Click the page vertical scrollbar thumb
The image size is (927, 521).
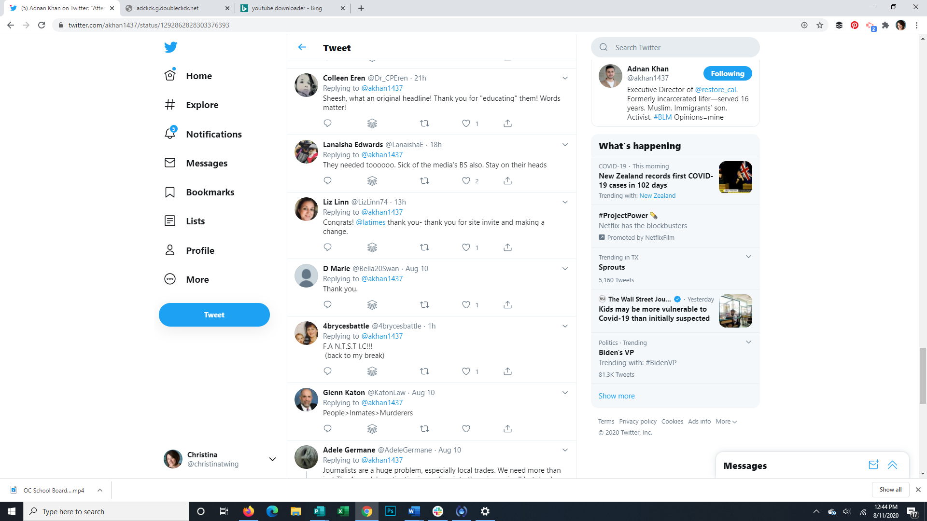[923, 375]
